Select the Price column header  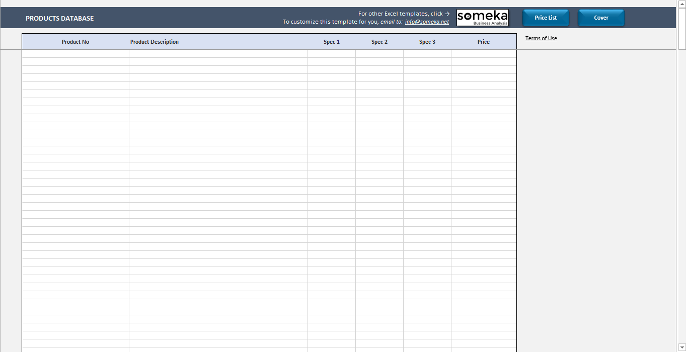(484, 42)
